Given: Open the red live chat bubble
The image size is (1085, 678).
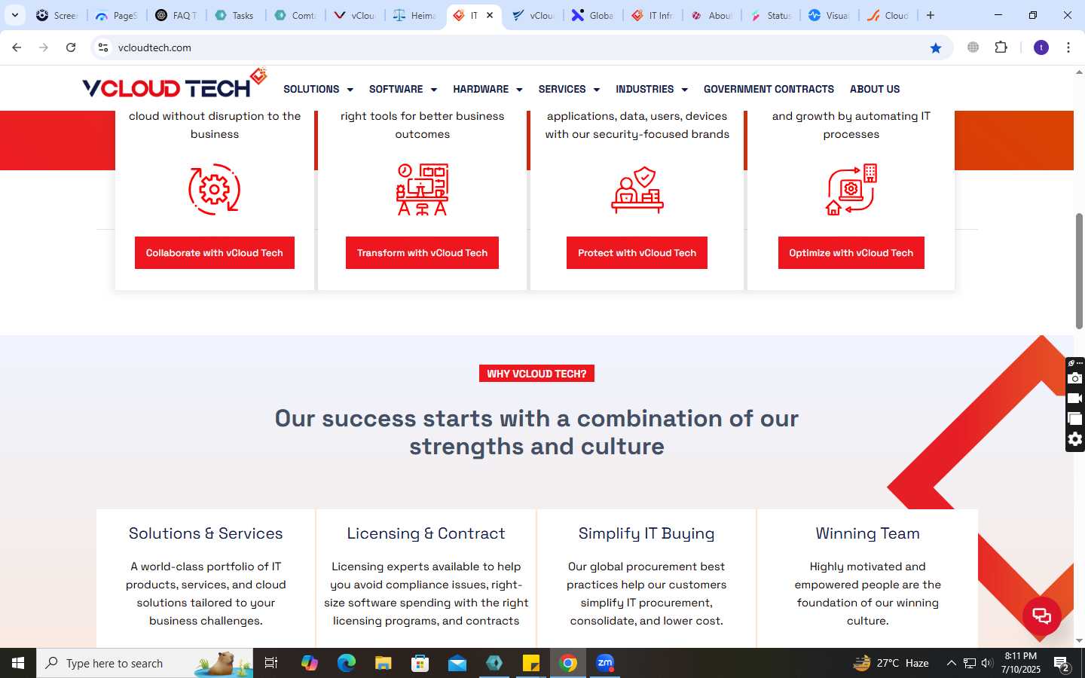Looking at the screenshot, I should [x=1041, y=615].
